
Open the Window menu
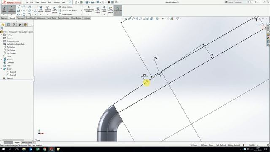point(57,2)
